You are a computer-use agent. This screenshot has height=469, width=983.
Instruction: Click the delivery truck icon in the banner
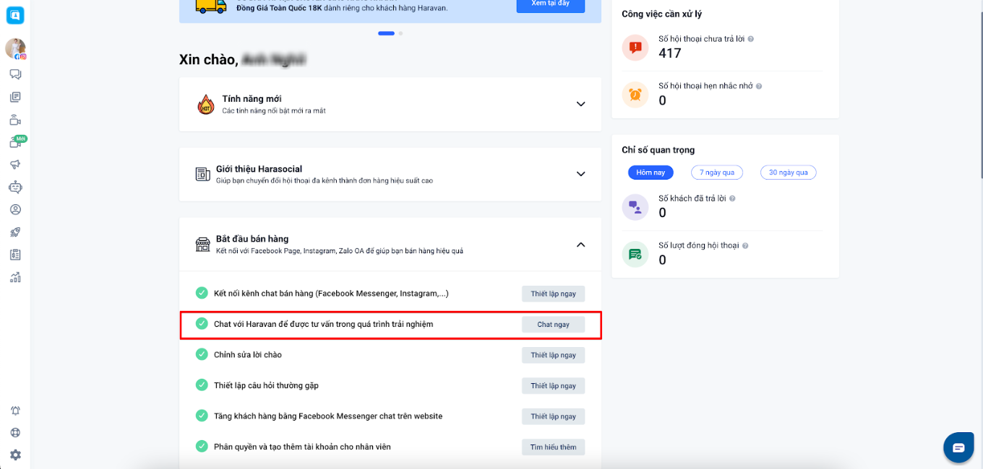tap(211, 6)
